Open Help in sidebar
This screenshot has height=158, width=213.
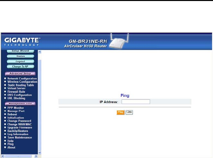[x=10, y=141]
